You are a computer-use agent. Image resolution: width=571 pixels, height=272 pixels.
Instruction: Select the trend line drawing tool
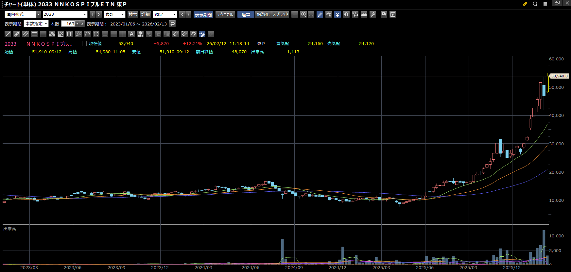(x=8, y=34)
